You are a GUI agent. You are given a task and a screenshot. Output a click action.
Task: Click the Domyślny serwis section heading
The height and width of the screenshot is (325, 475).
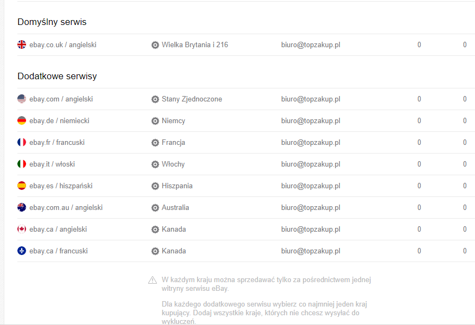click(x=52, y=22)
